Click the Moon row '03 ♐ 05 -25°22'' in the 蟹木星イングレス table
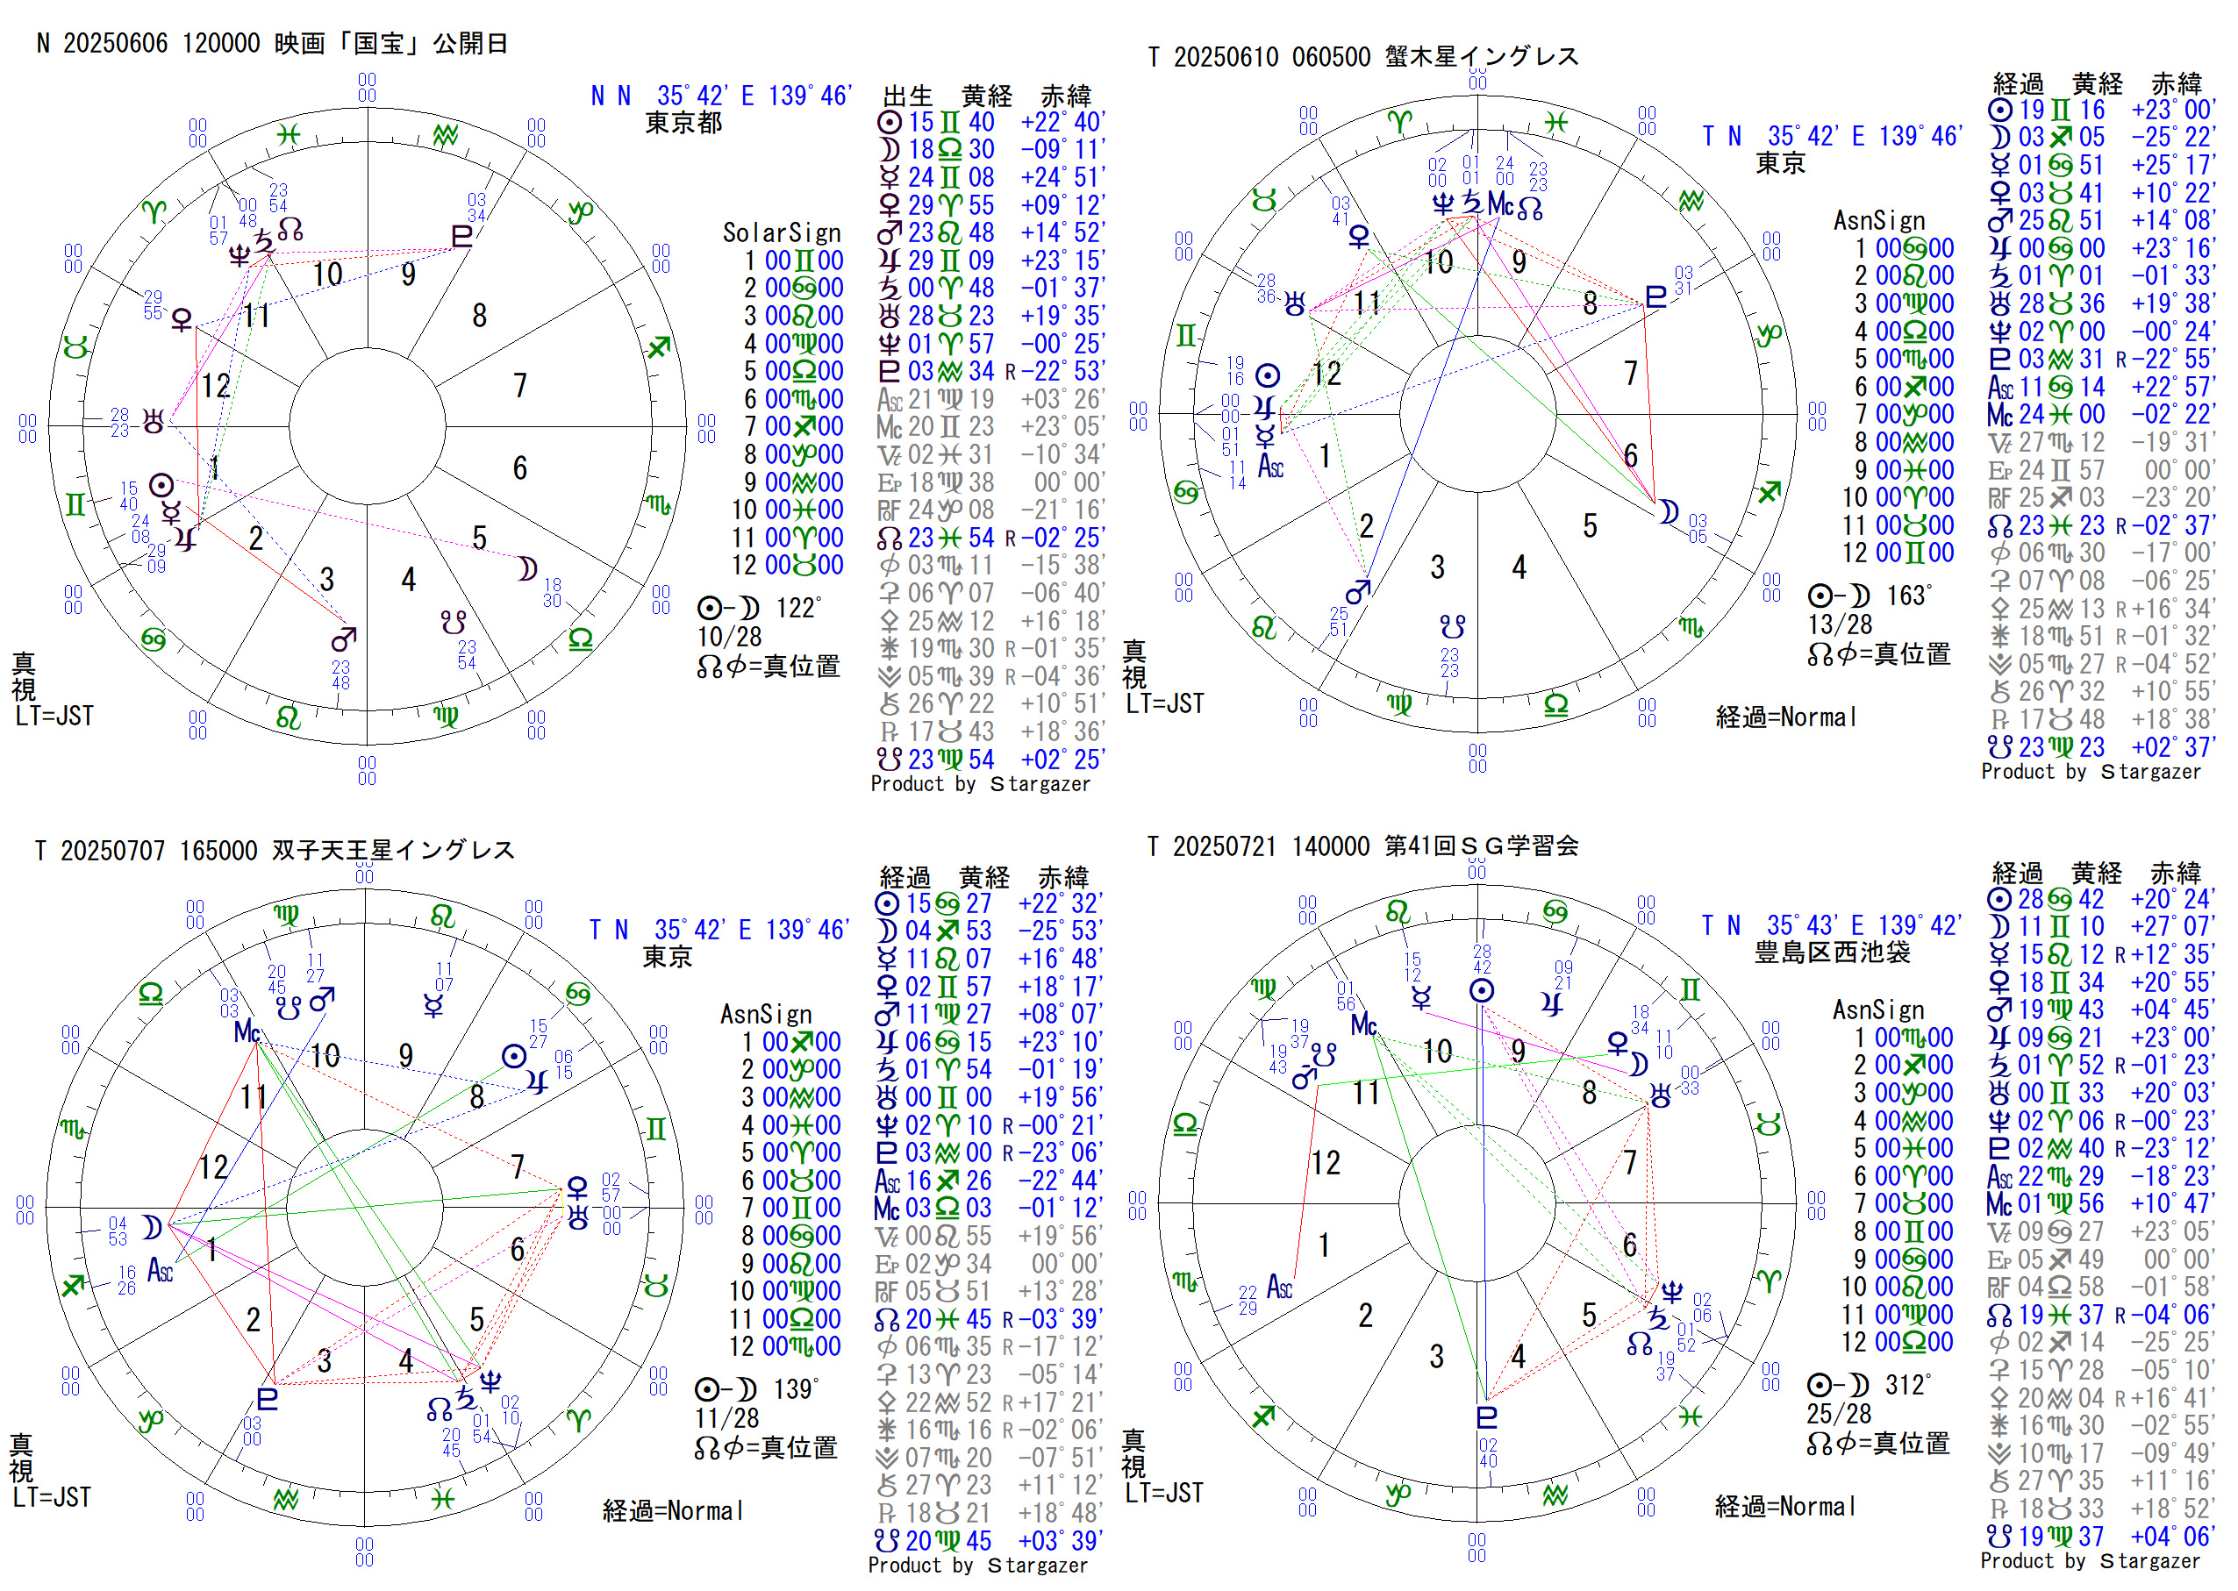This screenshot has width=2238, height=1591. [x=2101, y=137]
